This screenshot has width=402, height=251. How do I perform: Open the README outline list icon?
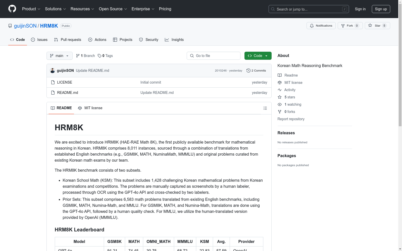tap(265, 108)
